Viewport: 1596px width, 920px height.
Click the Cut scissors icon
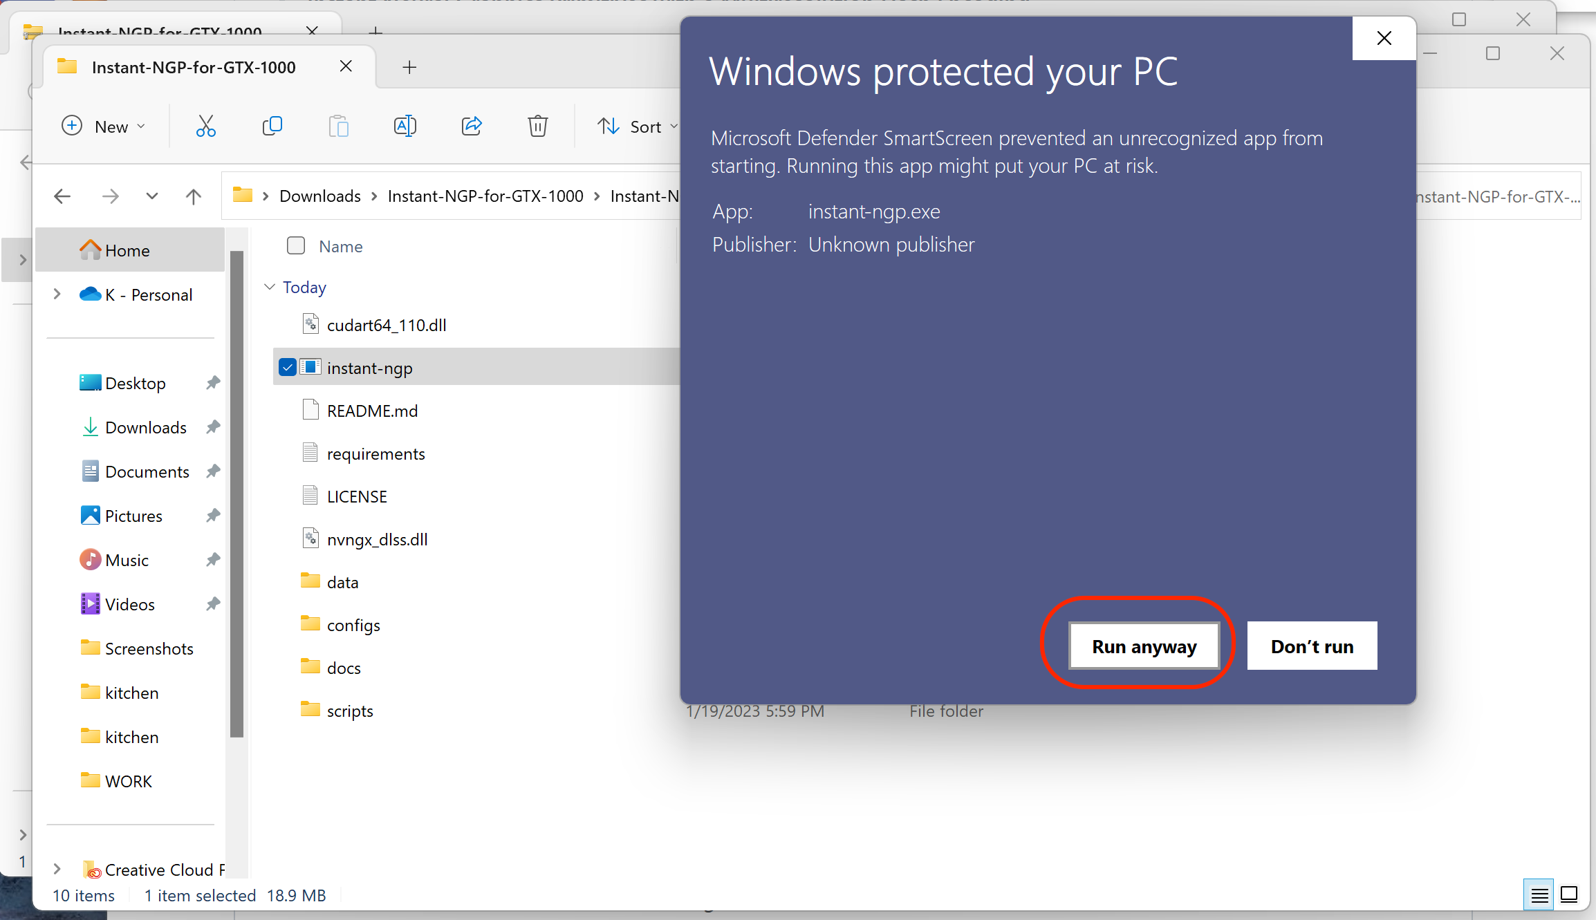pos(205,126)
